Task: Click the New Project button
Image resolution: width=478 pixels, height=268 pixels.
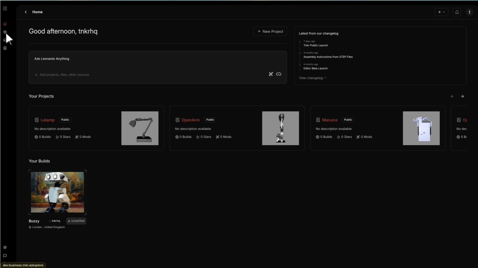Action: tap(270, 31)
